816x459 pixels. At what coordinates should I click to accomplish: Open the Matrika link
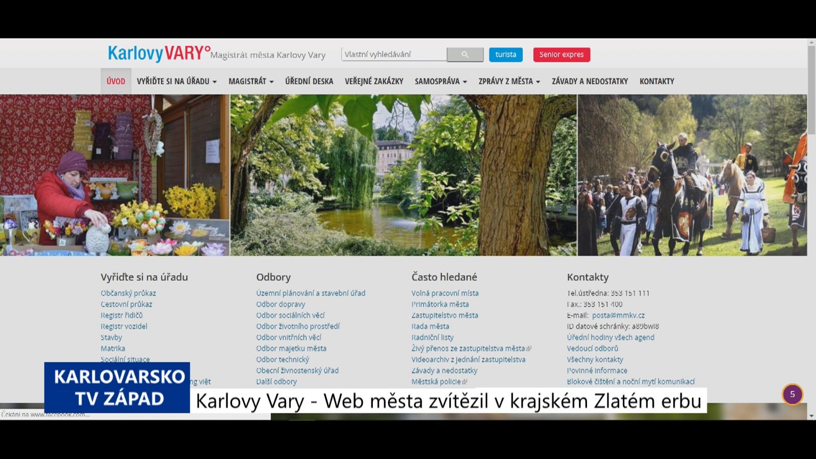[x=113, y=348]
